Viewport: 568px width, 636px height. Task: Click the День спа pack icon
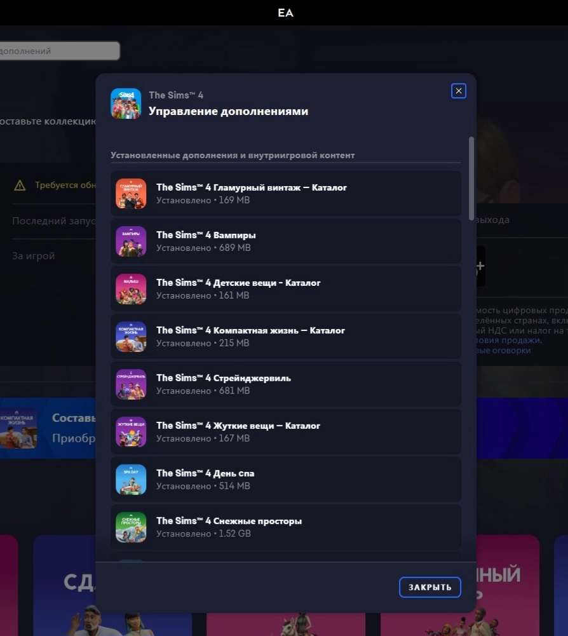[131, 479]
